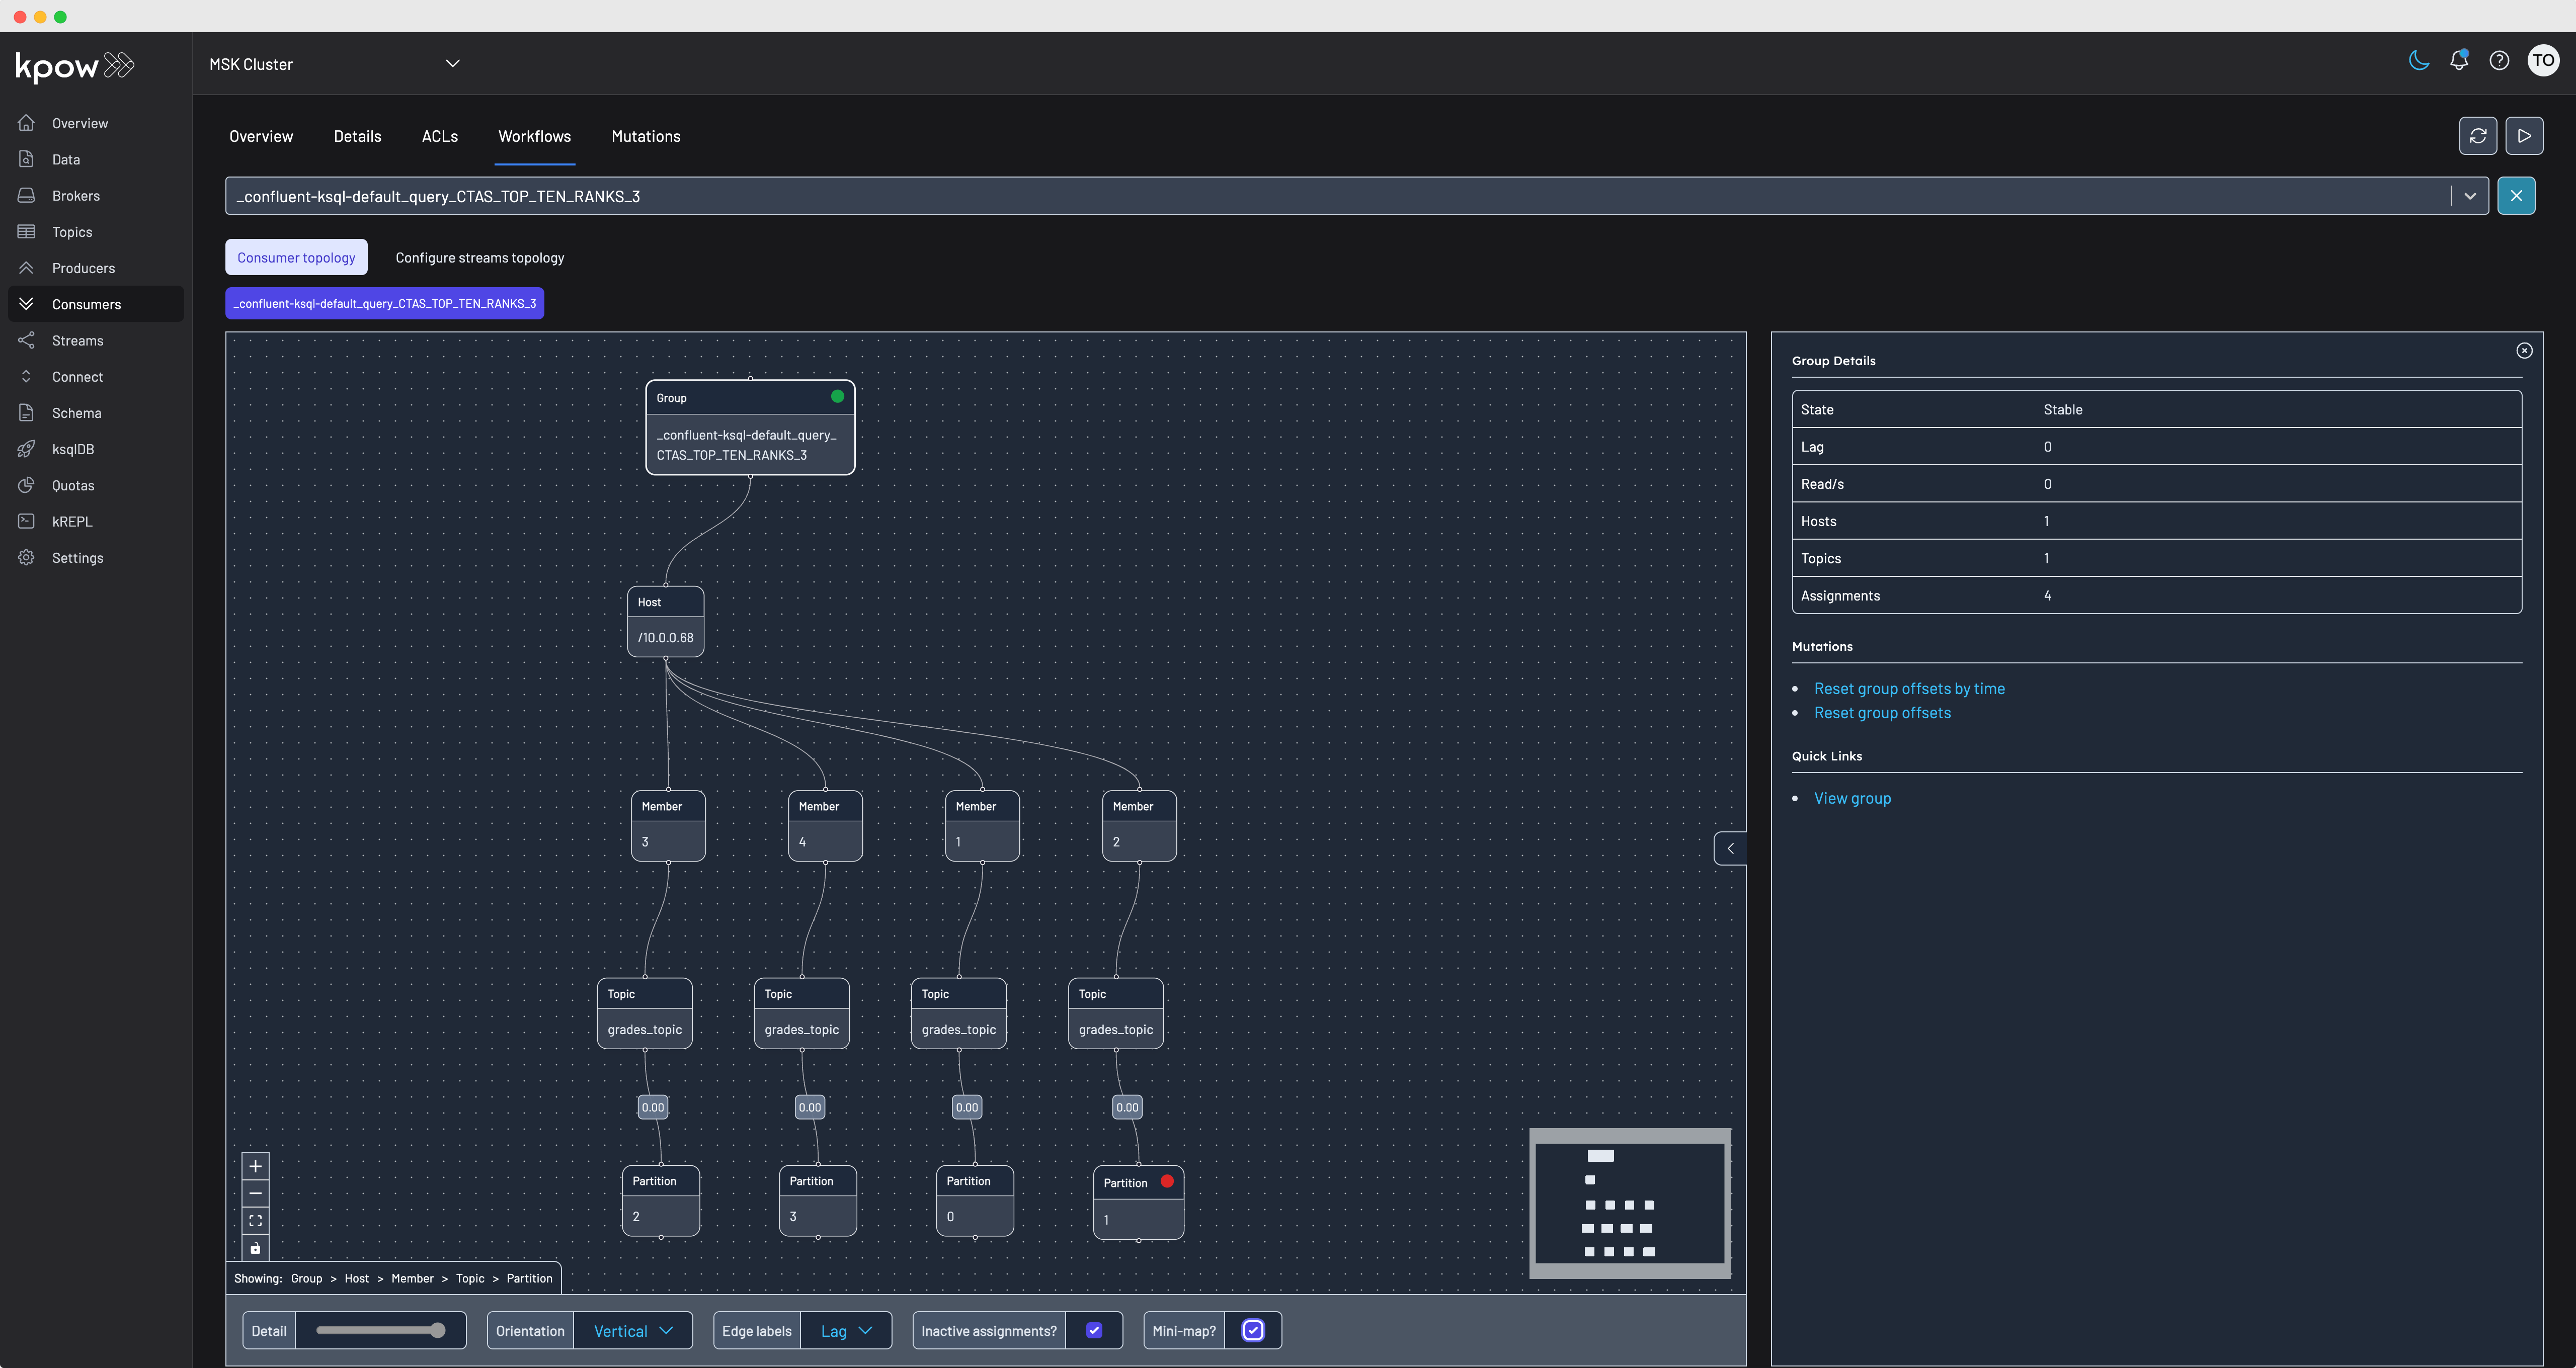The height and width of the screenshot is (1368, 2576).
Task: Switch to the ACLs tab
Action: click(439, 137)
